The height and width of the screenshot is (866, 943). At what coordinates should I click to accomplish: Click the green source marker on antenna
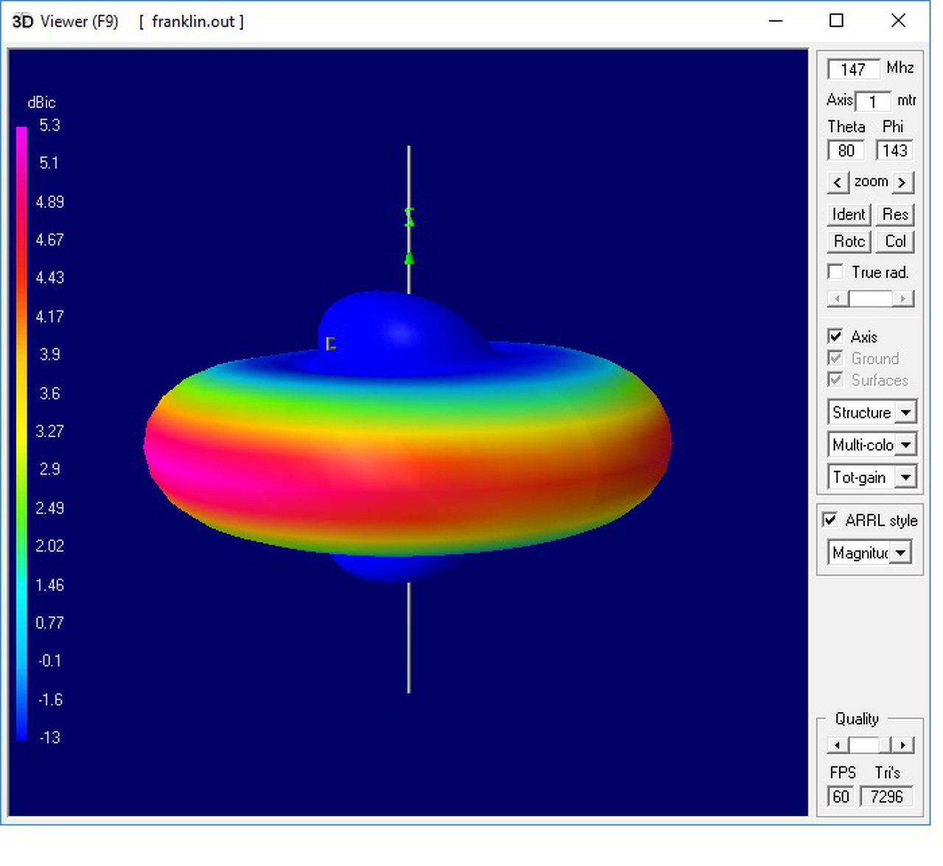click(x=409, y=258)
